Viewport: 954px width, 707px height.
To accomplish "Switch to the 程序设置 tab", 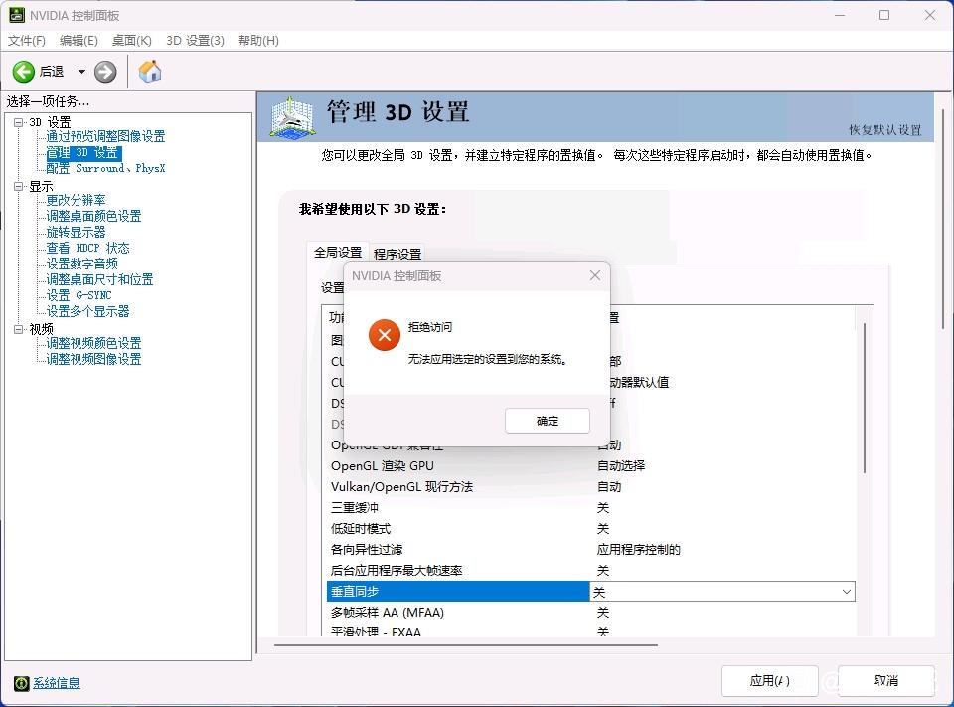I will pyautogui.click(x=397, y=254).
